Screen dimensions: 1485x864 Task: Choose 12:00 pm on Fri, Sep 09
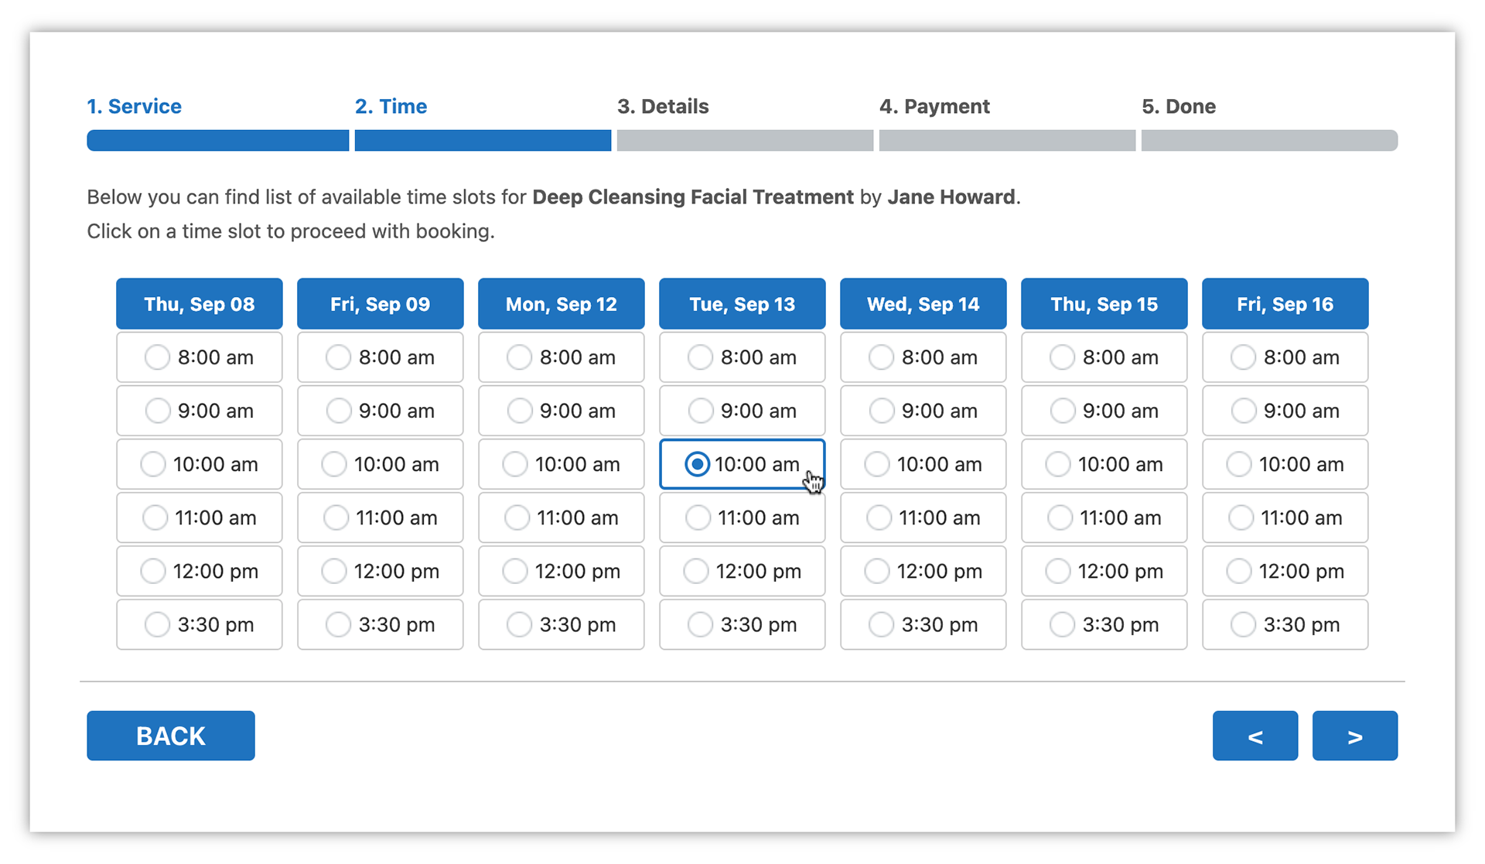coord(381,571)
